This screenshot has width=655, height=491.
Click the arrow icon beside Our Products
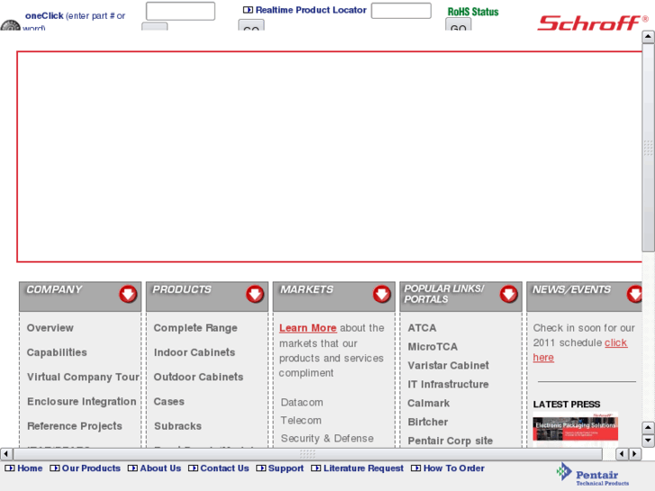(x=54, y=468)
